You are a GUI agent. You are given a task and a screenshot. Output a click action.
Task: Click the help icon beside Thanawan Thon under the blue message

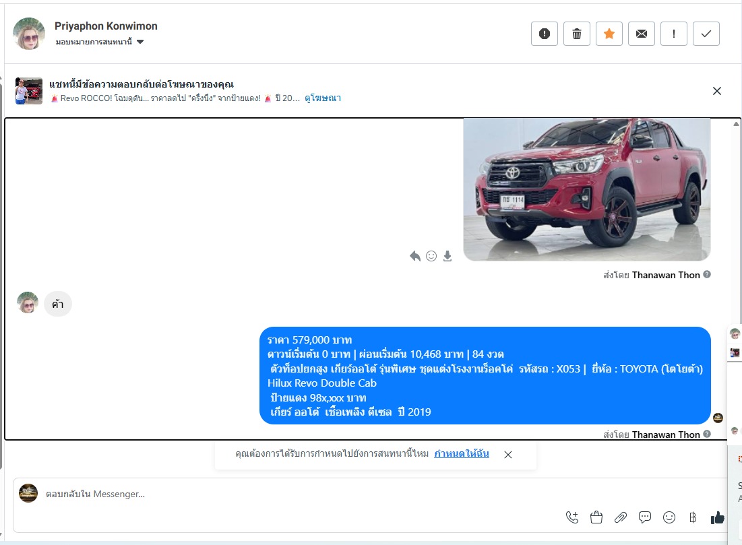point(707,434)
